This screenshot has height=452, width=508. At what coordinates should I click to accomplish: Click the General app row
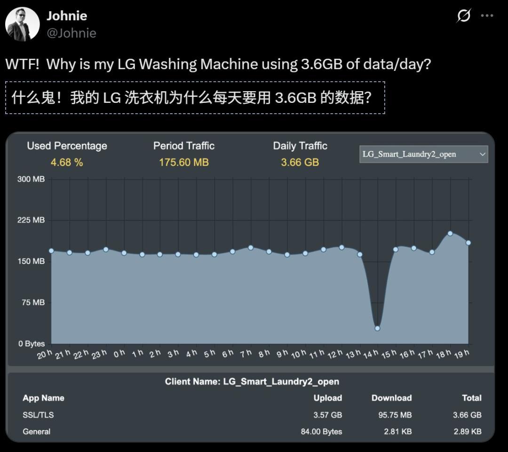click(252, 431)
